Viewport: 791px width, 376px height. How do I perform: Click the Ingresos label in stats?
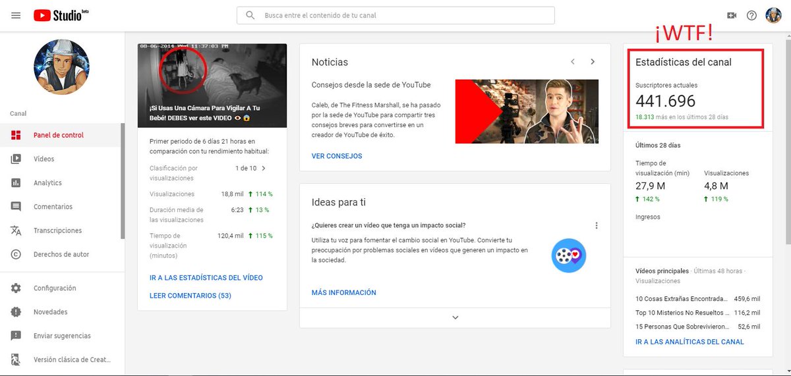648,217
